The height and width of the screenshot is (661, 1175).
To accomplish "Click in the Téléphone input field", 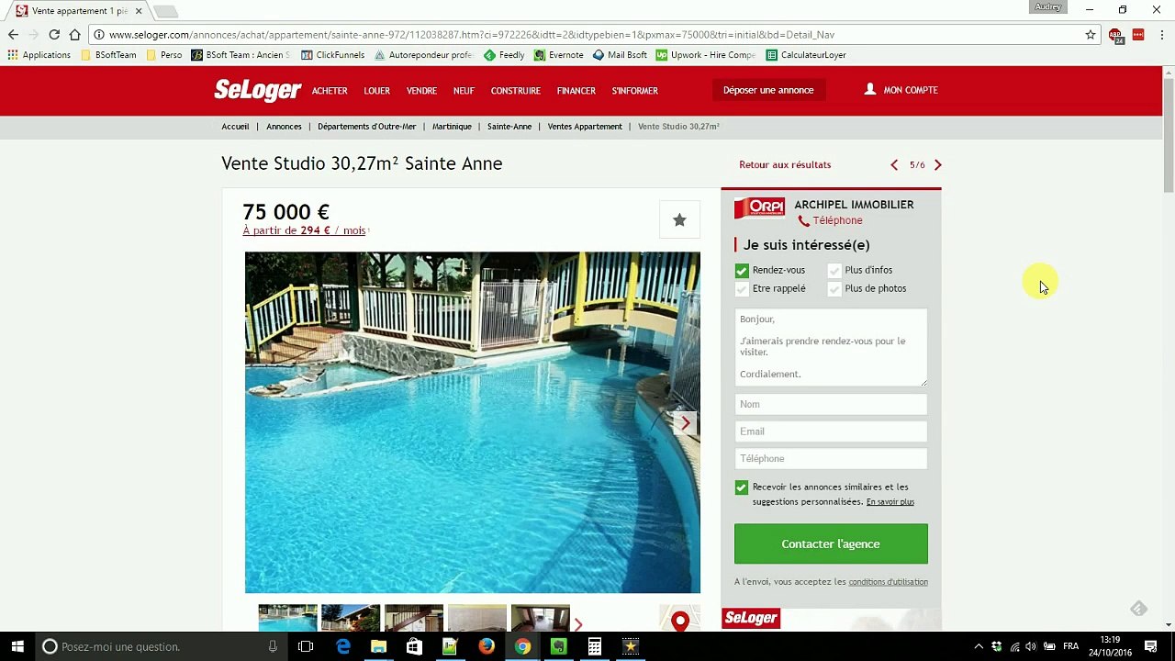I will (x=831, y=459).
